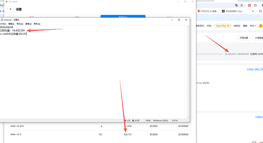Open the 点击劫持保护 | Dja... bookmark

pos(232,11)
